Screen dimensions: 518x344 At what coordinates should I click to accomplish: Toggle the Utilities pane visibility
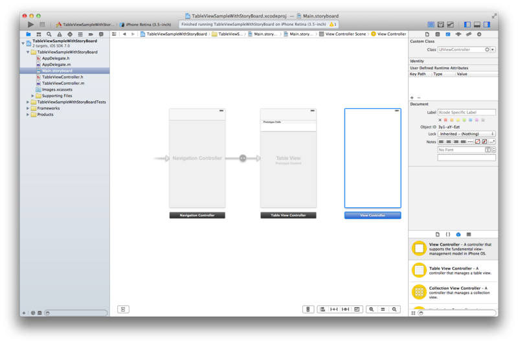click(x=487, y=25)
